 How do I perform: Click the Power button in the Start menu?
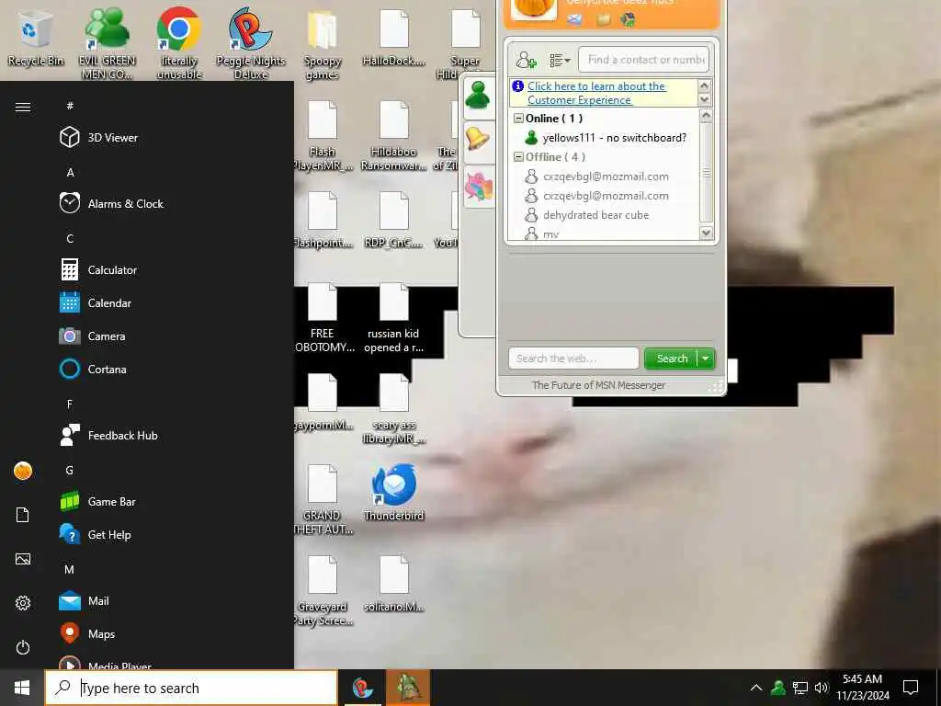[23, 647]
